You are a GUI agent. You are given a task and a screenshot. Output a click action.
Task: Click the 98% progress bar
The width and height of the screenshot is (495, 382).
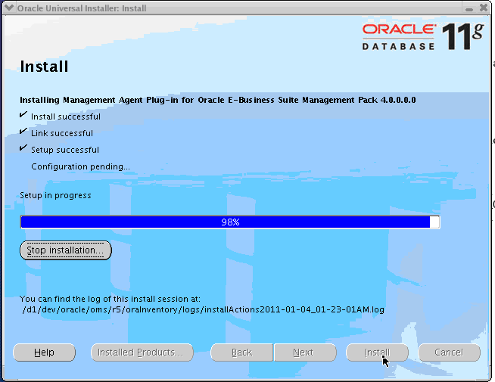point(230,222)
